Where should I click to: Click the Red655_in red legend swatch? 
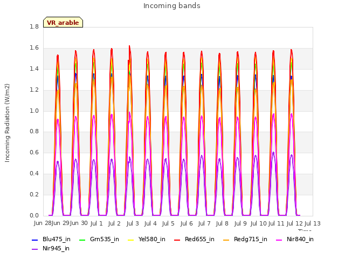(x=177, y=240)
